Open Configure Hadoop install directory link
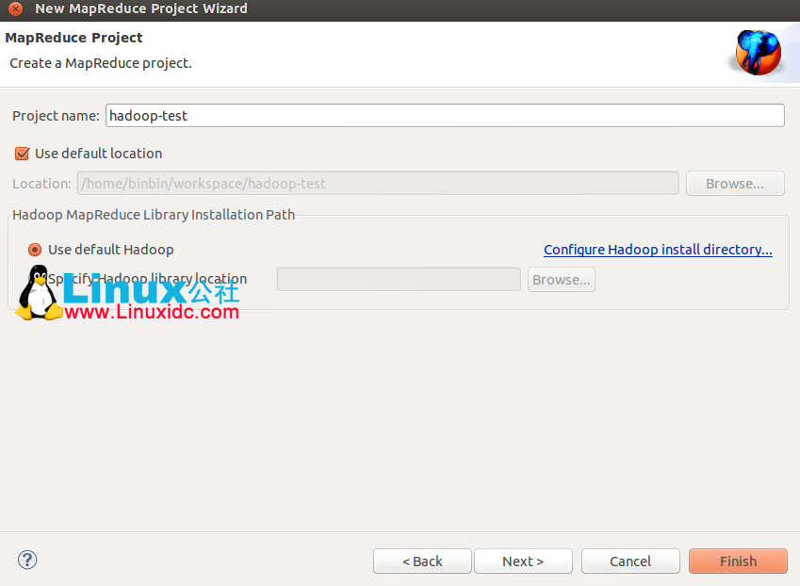This screenshot has height=586, width=800. click(x=657, y=249)
